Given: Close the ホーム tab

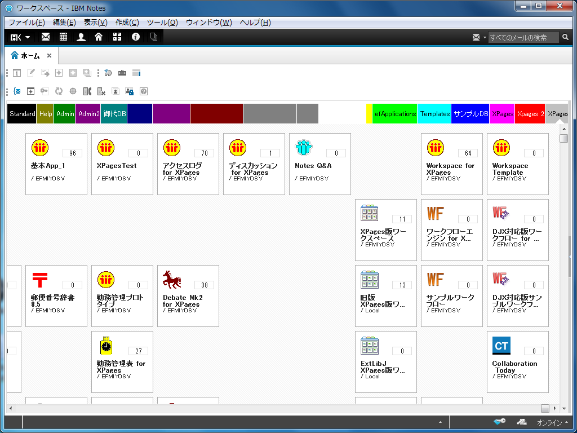Looking at the screenshot, I should pyautogui.click(x=50, y=56).
